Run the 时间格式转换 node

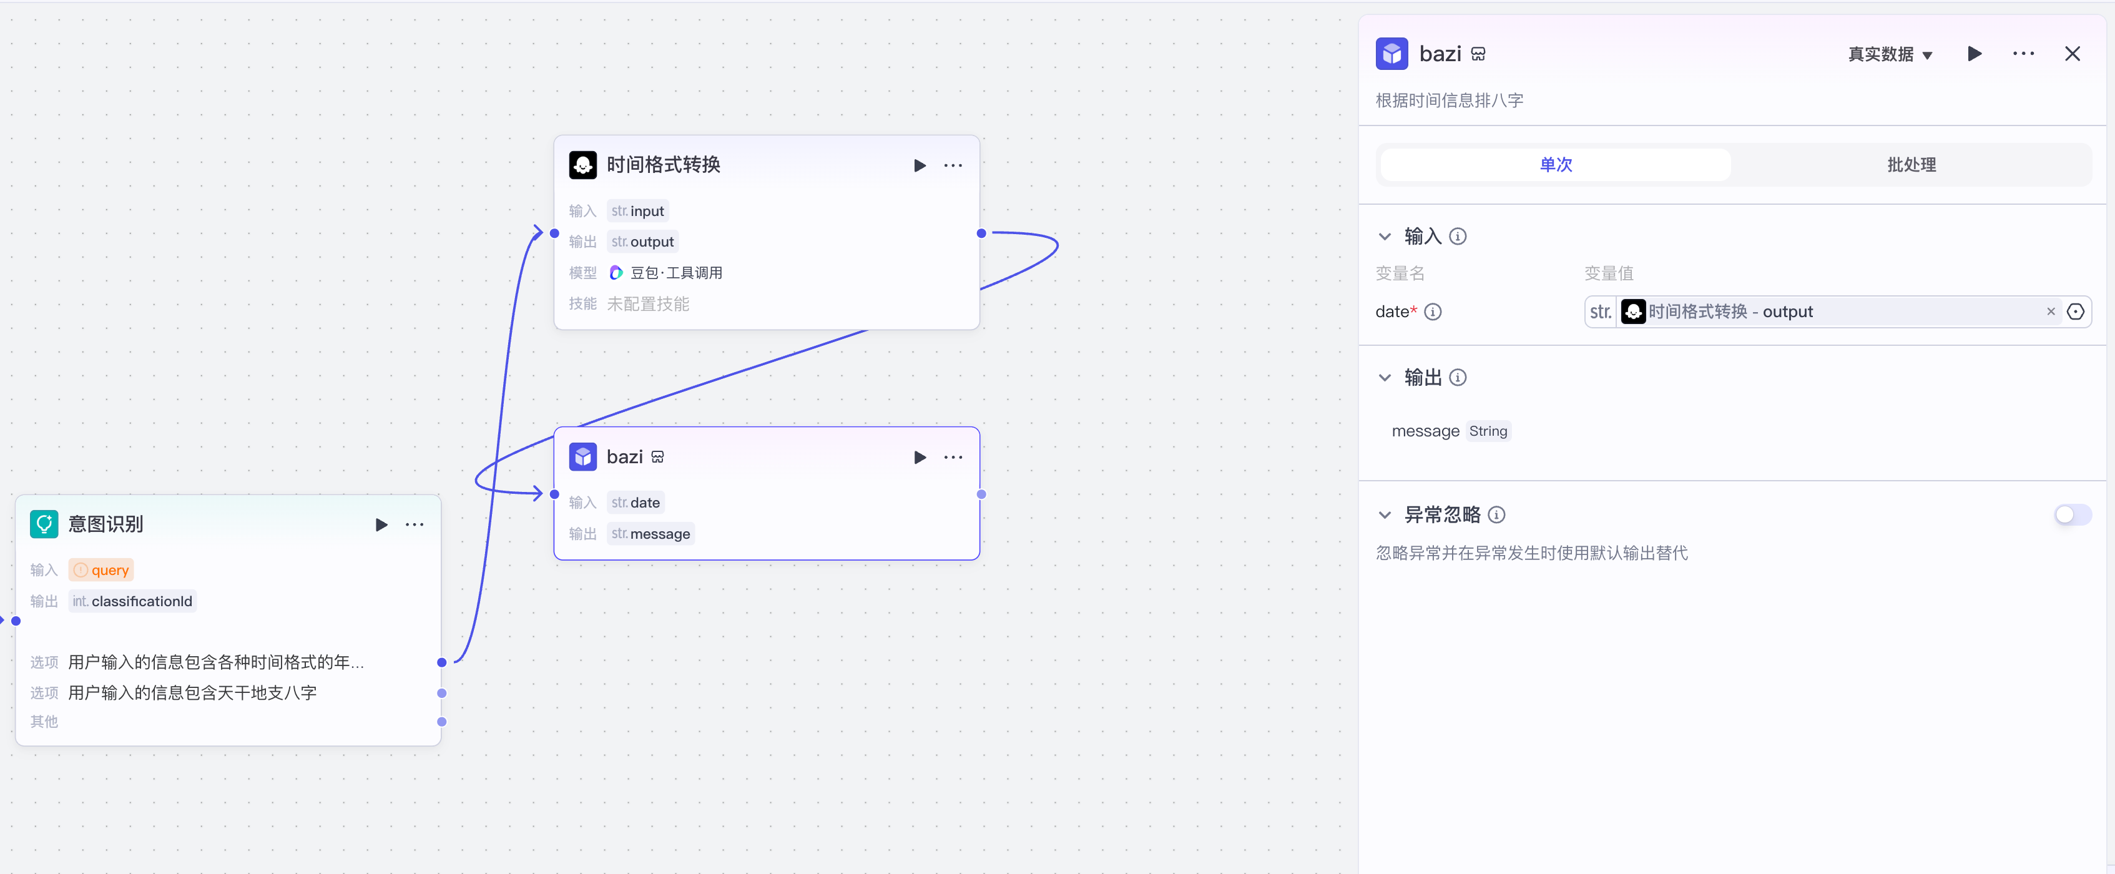tap(919, 165)
